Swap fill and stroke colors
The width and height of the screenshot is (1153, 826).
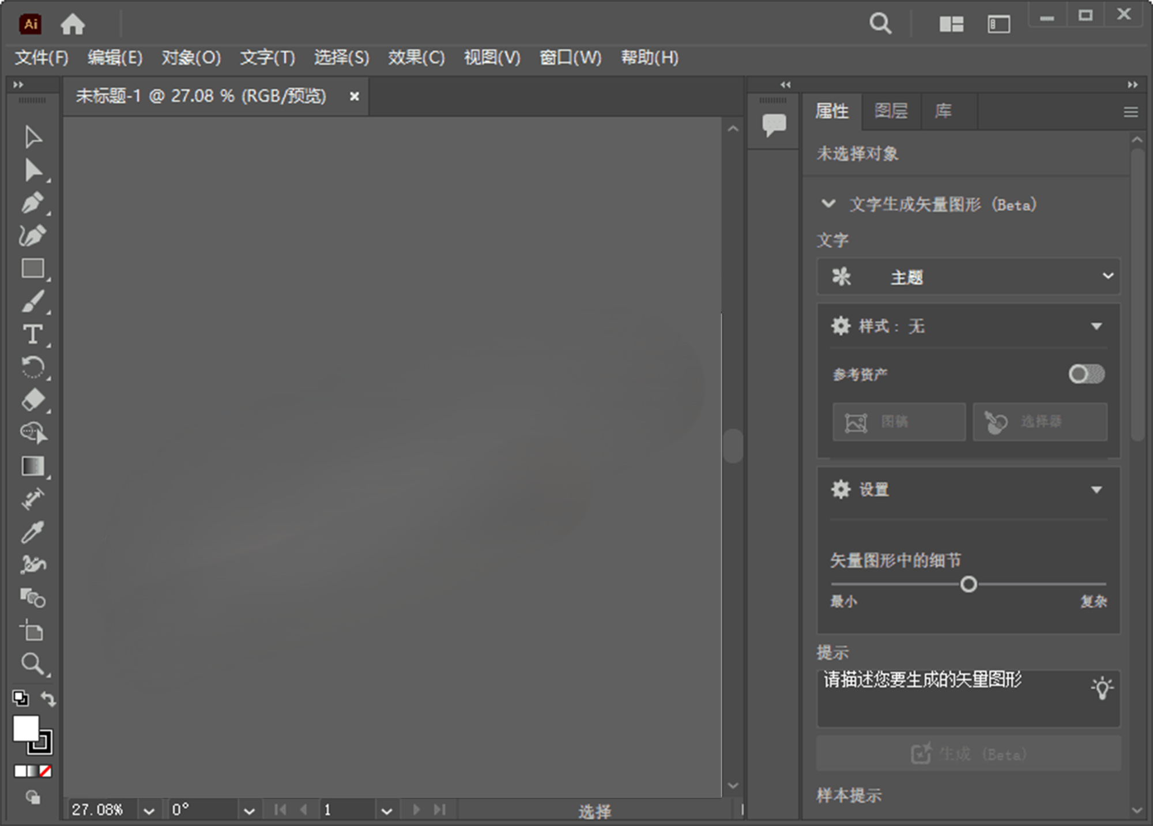(48, 699)
